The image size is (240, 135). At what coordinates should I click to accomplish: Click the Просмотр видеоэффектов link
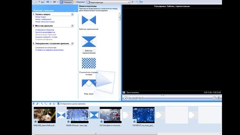(45, 32)
